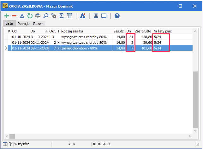Screen dimensions: 203x149
Task: Maximize the Karta Zasiłkowa window
Action: (x=180, y=6)
